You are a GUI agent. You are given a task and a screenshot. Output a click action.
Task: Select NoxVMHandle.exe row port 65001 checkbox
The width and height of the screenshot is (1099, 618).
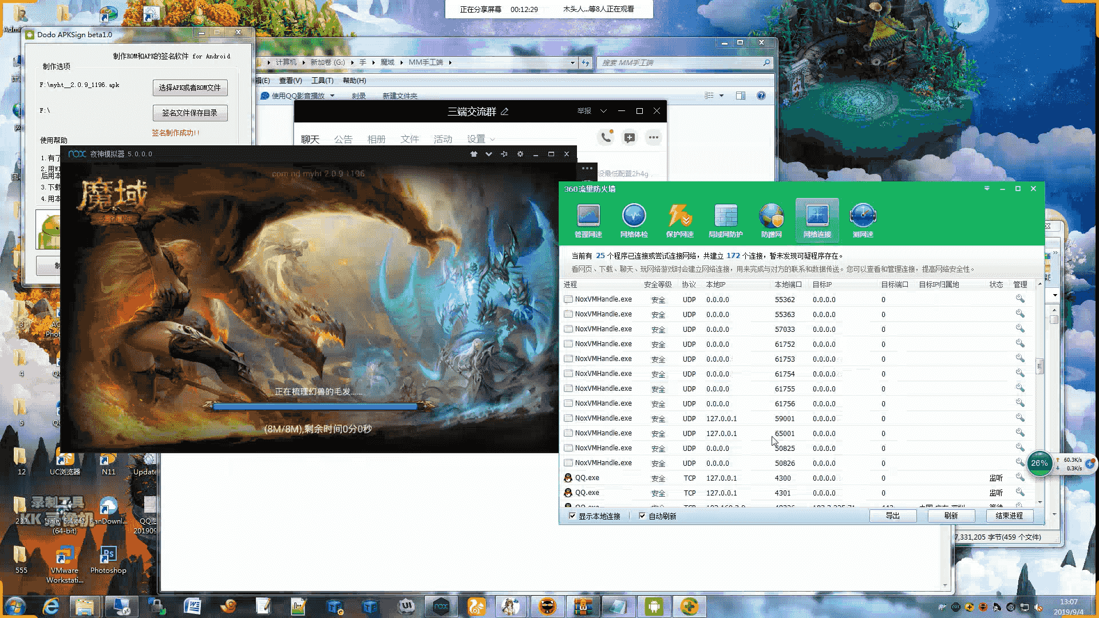tap(568, 433)
